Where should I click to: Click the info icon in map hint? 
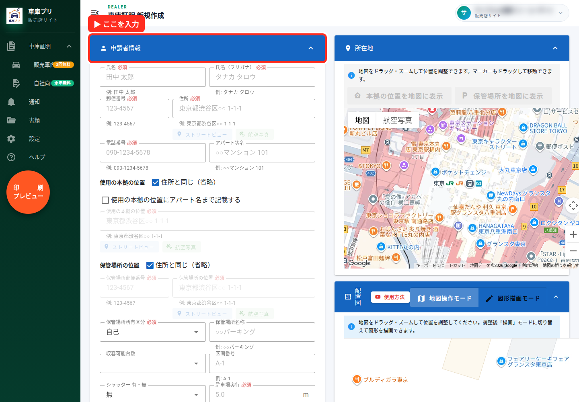351,75
